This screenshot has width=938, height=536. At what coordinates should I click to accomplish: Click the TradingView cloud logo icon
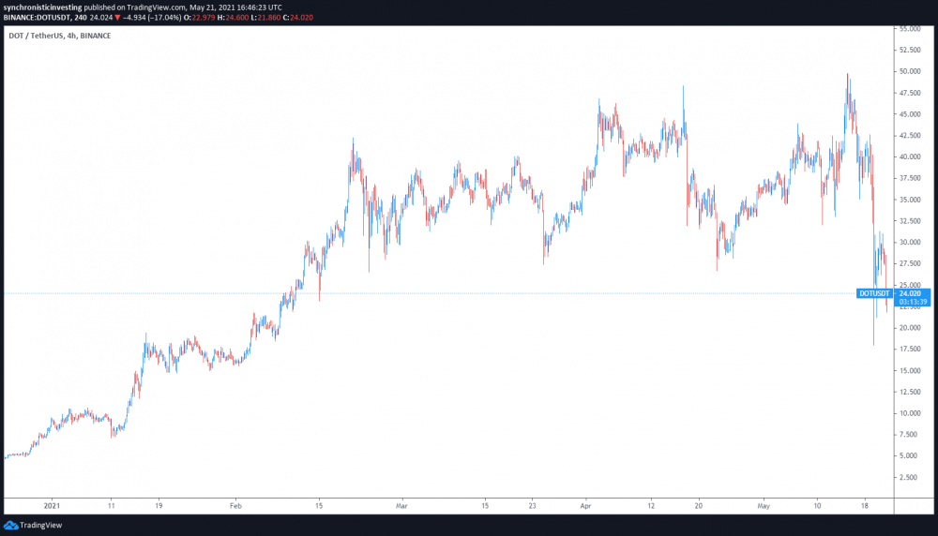click(10, 526)
